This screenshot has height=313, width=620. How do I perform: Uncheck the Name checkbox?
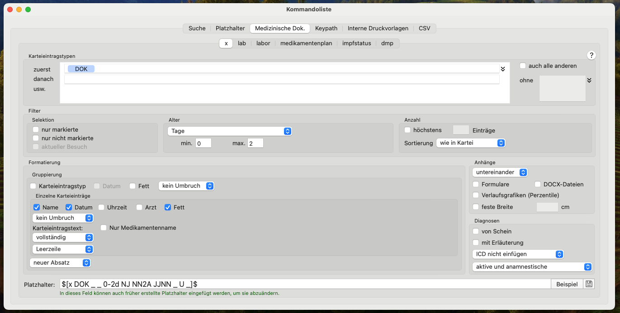coord(37,207)
